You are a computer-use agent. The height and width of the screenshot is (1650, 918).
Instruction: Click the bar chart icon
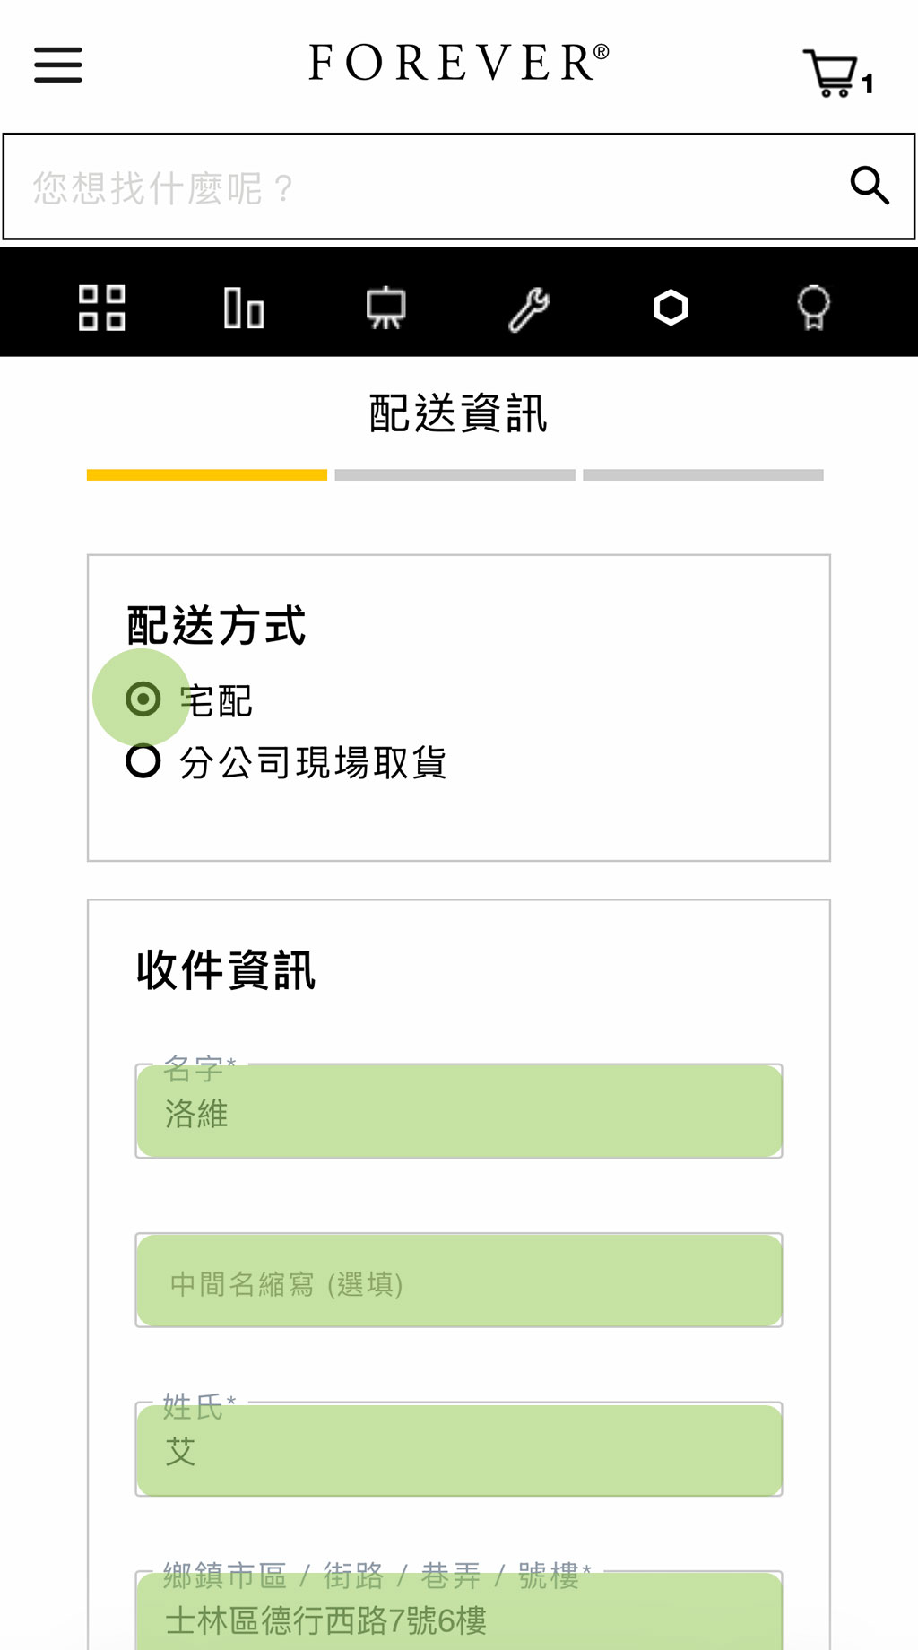(x=244, y=308)
